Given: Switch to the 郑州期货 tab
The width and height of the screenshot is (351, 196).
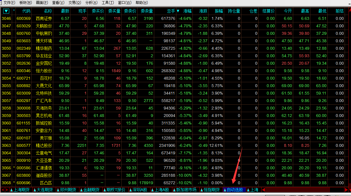Looking at the screenshot, I should coord(67,190).
